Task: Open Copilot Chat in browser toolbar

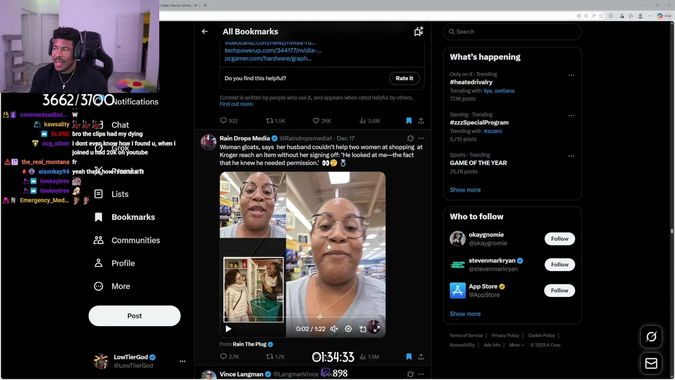Action: click(x=663, y=16)
